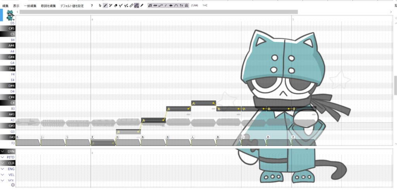Toggle pitch bend display button
This screenshot has height=192, width=397.
tap(161, 5)
